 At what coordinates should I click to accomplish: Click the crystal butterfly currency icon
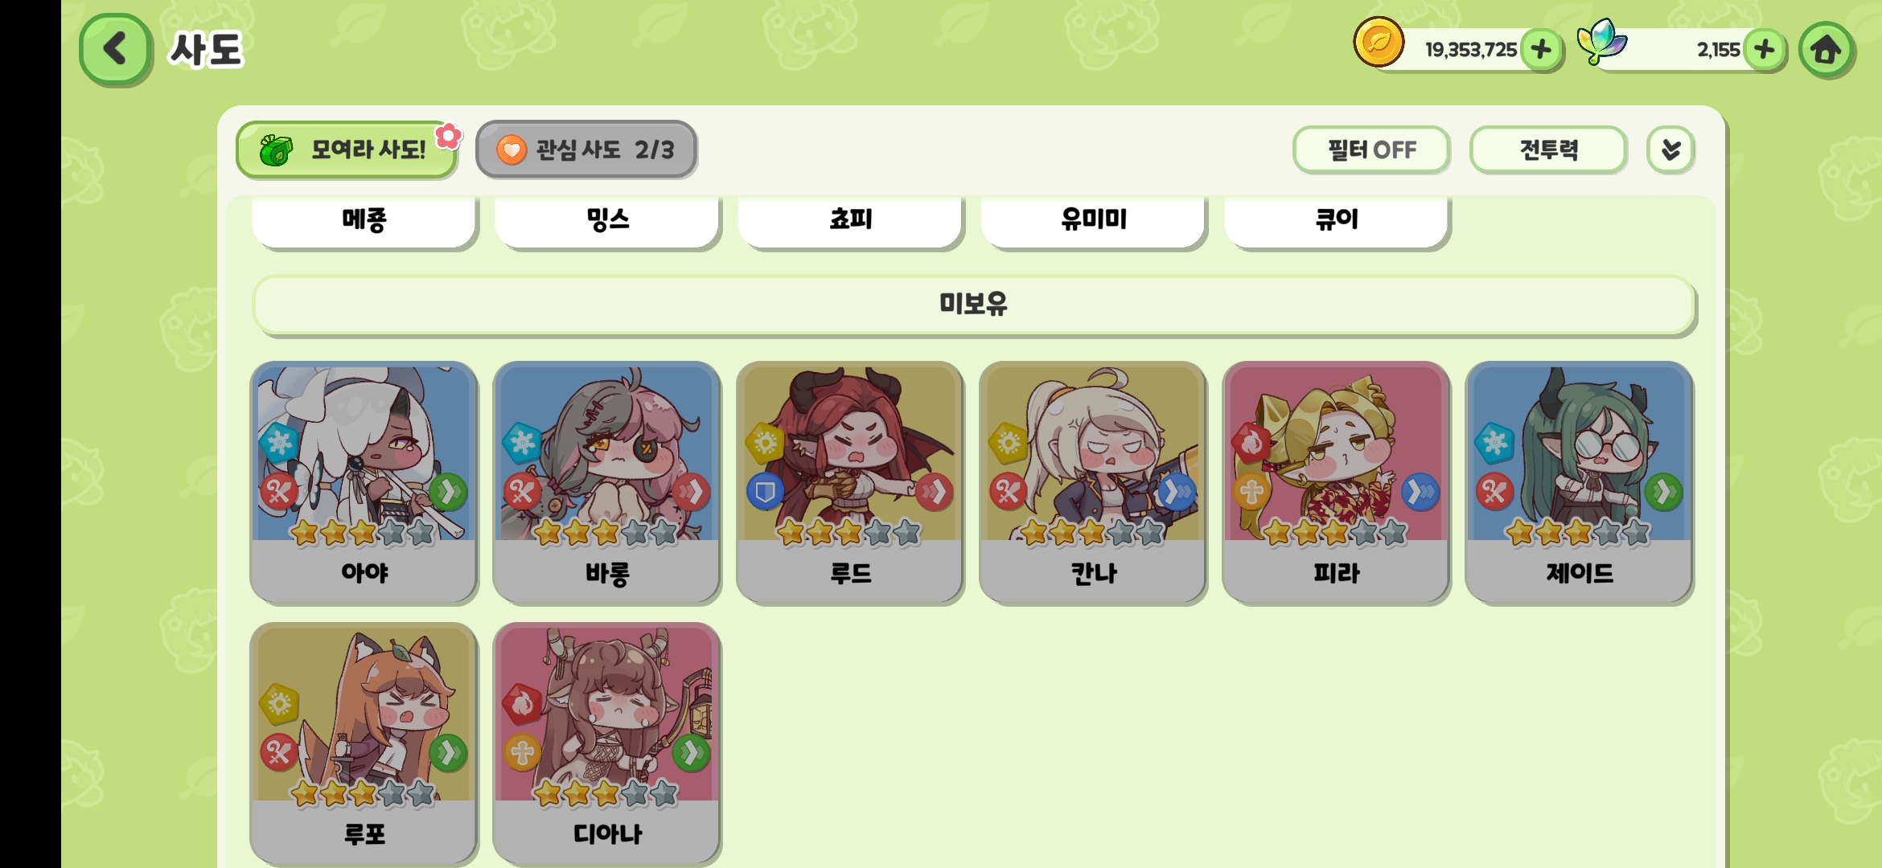pyautogui.click(x=1601, y=40)
